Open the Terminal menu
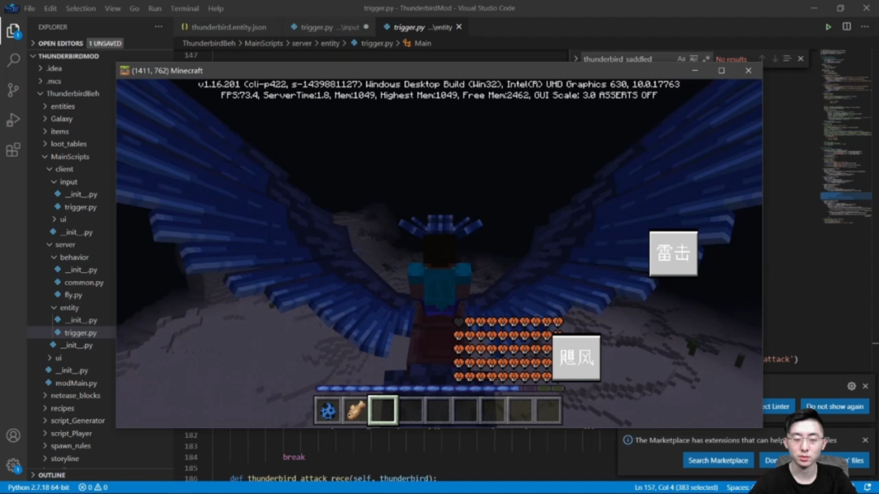This screenshot has width=879, height=494. pyautogui.click(x=185, y=8)
